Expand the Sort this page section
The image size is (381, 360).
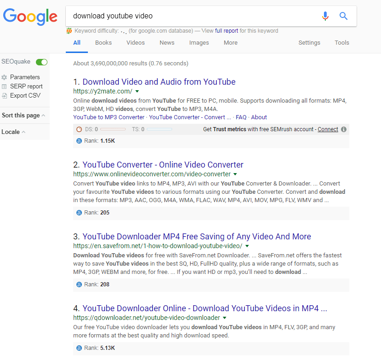pos(23,116)
